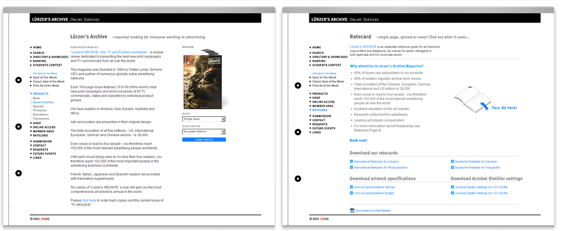Open the Specials submenu item
This screenshot has width=561, height=231.
click(39, 106)
